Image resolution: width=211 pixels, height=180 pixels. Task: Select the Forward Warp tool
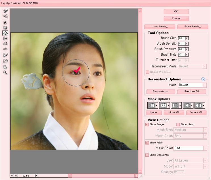tap(5, 11)
